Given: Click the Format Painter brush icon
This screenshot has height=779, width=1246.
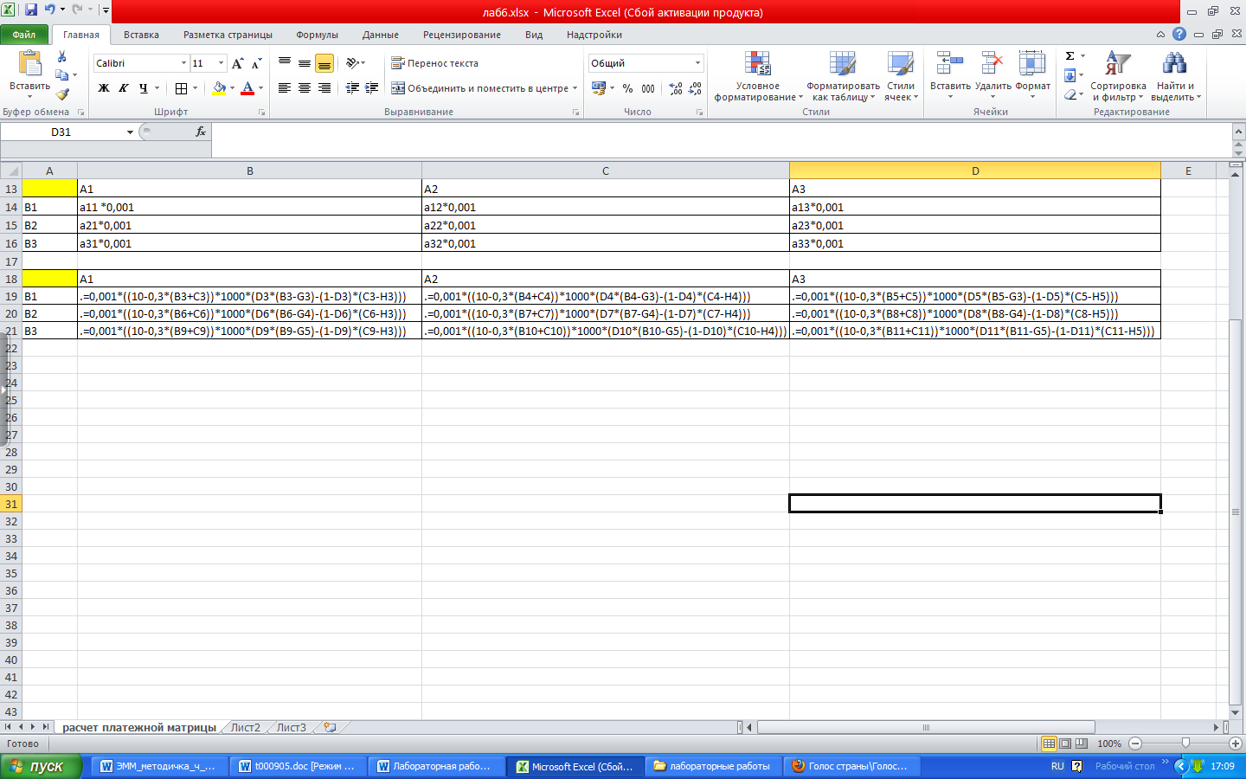Looking at the screenshot, I should [x=61, y=94].
